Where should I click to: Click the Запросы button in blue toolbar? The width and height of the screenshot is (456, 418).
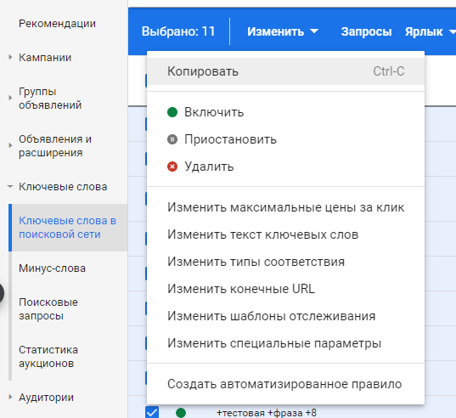point(366,31)
